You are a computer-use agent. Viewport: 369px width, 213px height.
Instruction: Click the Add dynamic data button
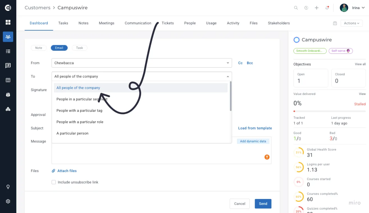coord(253,141)
